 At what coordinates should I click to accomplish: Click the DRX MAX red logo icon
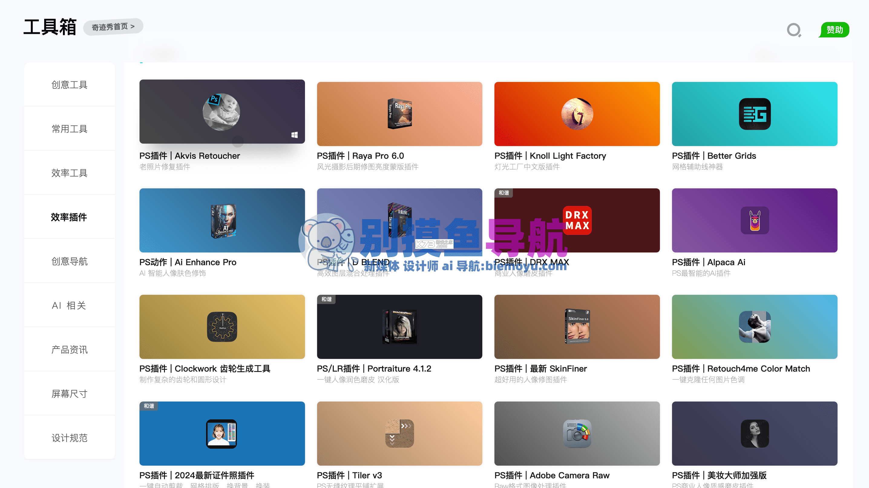click(x=577, y=220)
